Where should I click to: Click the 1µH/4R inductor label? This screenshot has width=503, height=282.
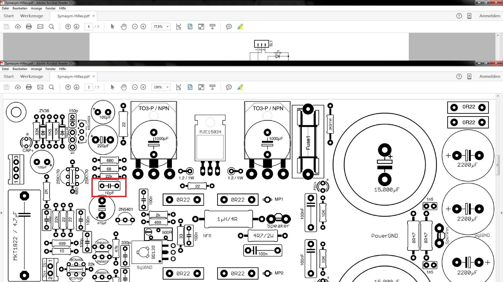point(227,219)
